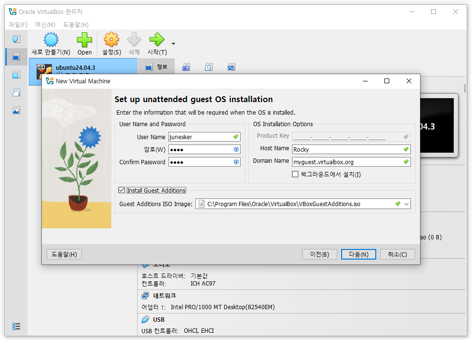The image size is (472, 340).
Task: Click the third left sidebar tool icon
Action: pyautogui.click(x=16, y=75)
